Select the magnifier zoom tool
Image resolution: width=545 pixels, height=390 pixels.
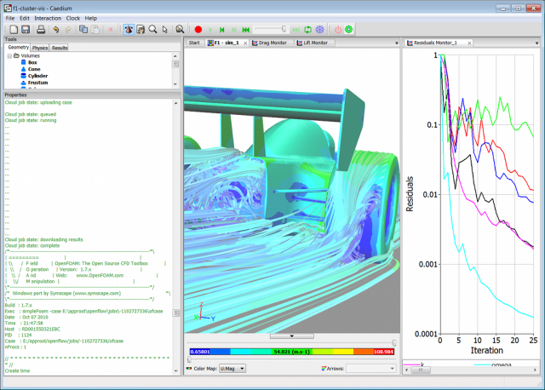click(x=152, y=30)
